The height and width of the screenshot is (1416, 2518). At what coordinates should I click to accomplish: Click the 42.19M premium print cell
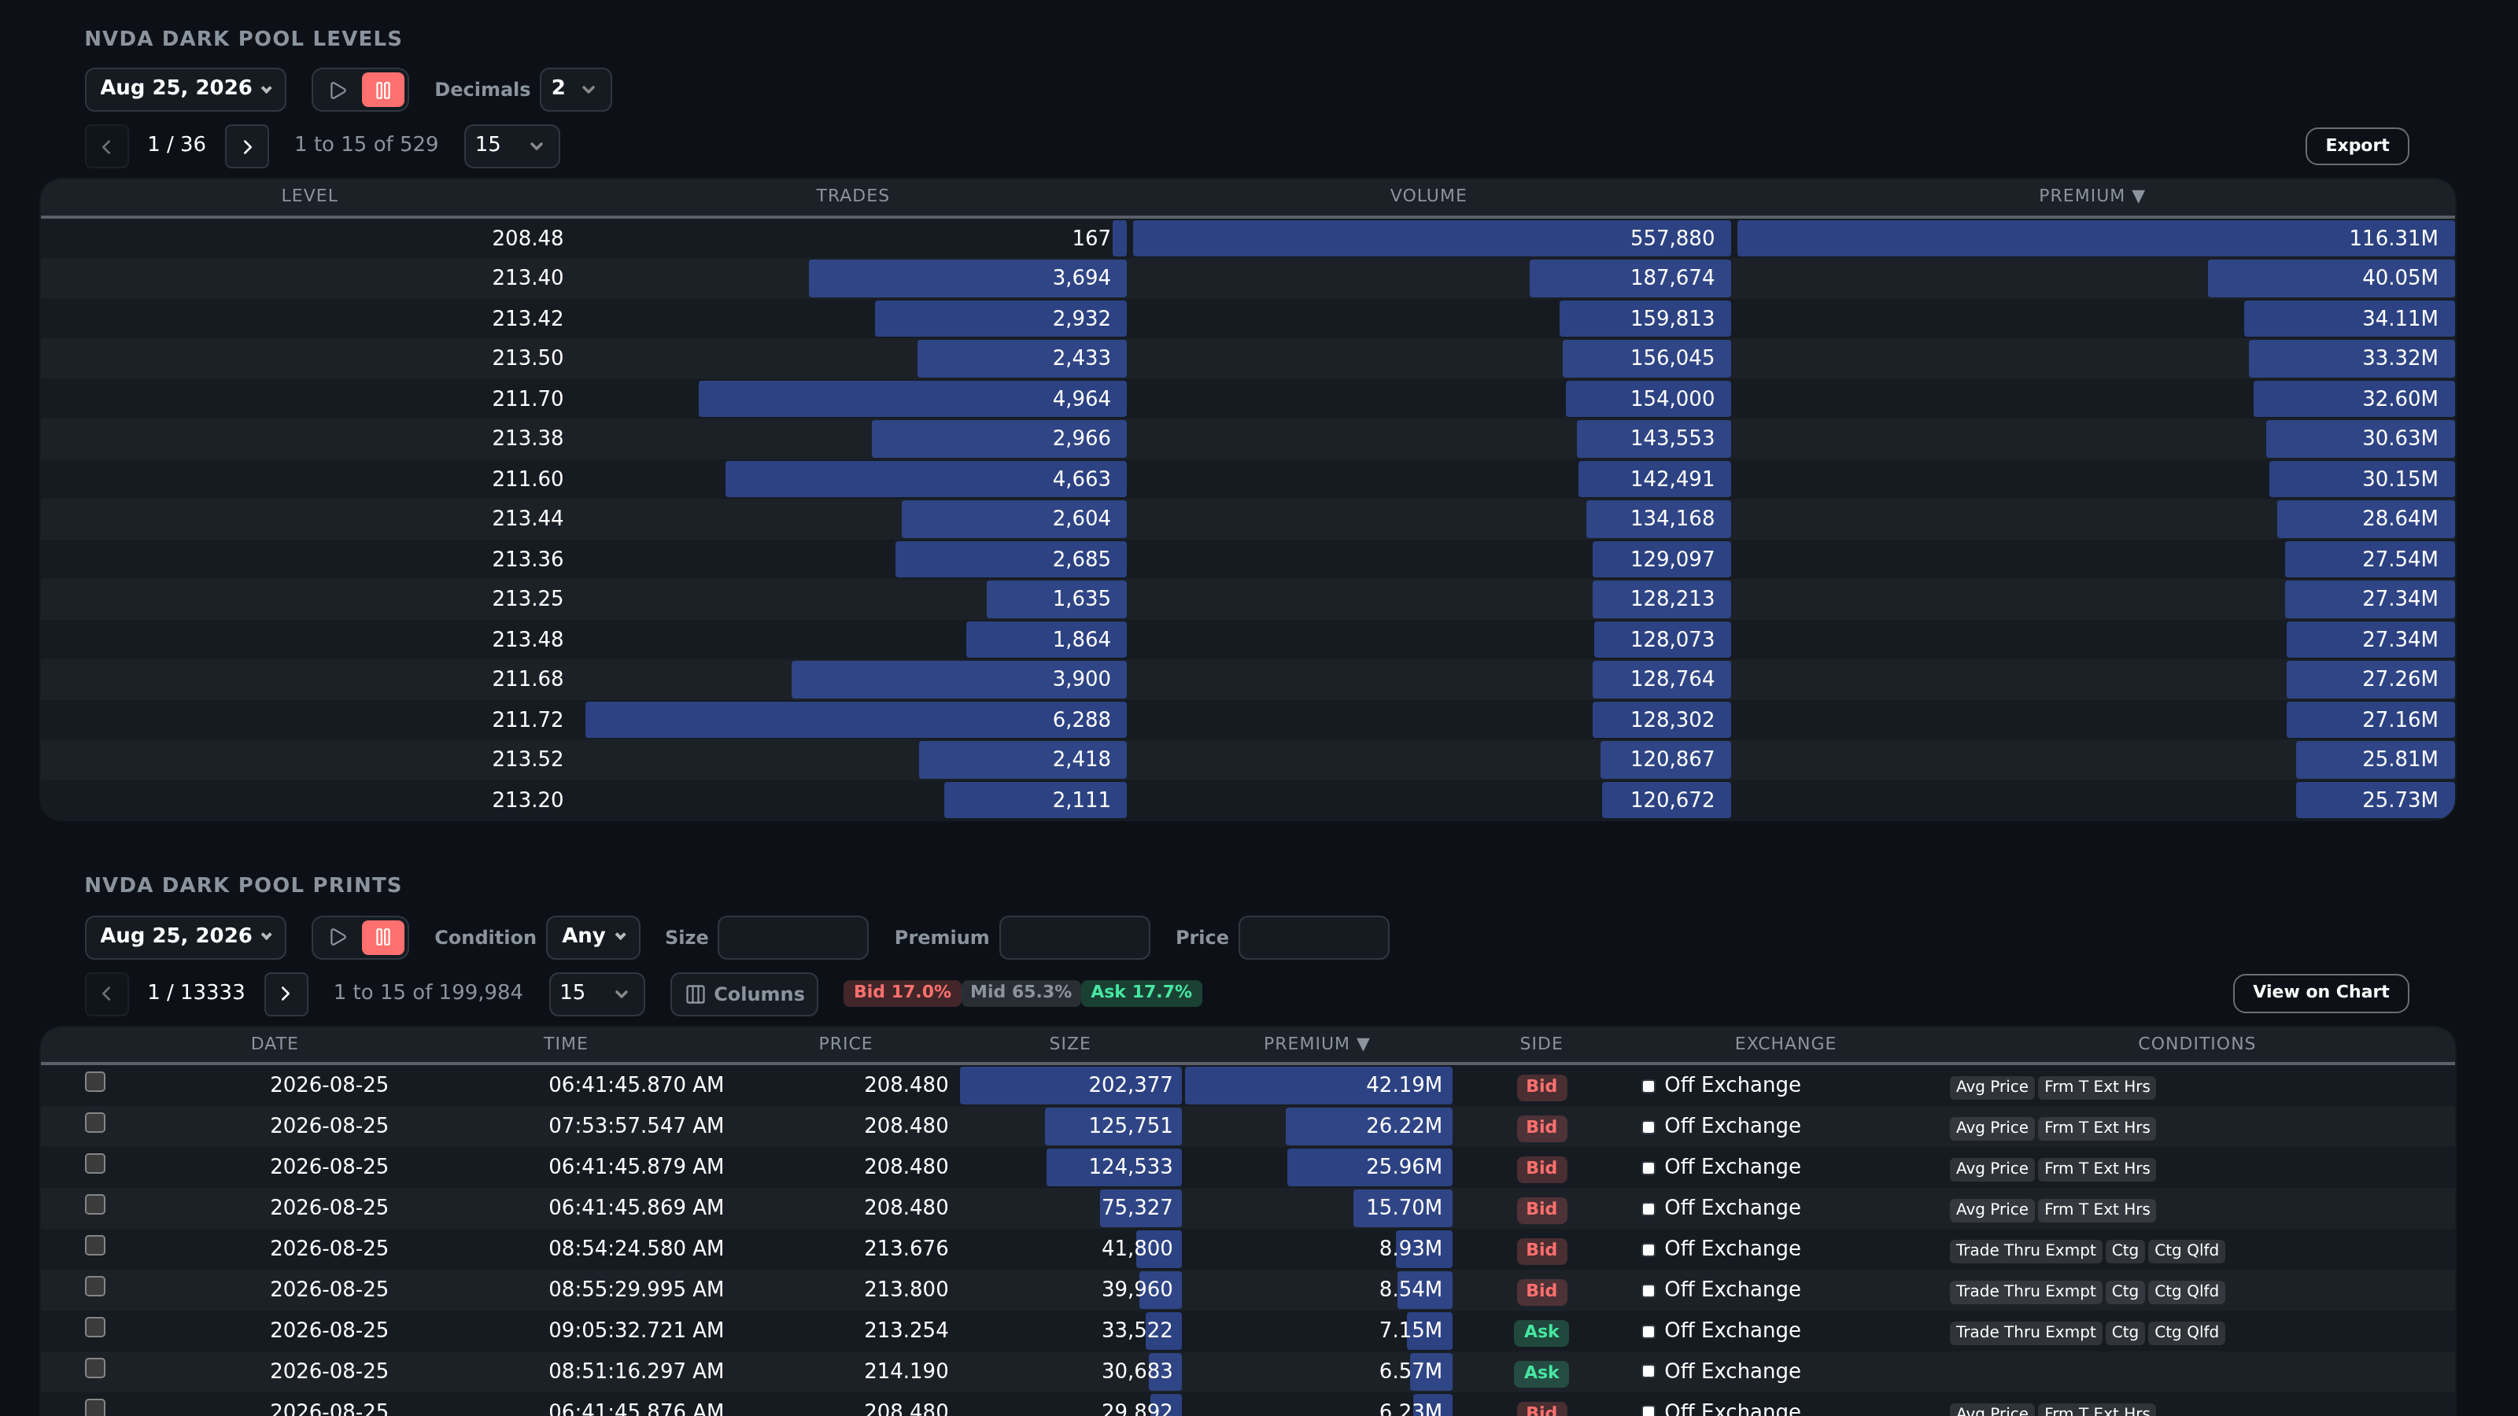(1318, 1085)
